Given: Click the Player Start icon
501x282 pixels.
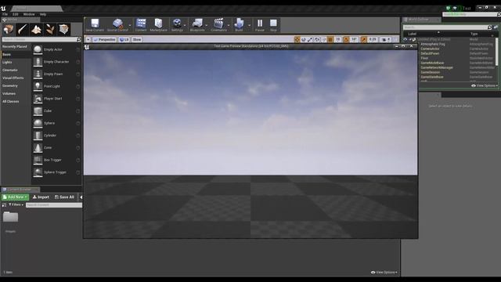Looking at the screenshot, I should (x=38, y=99).
